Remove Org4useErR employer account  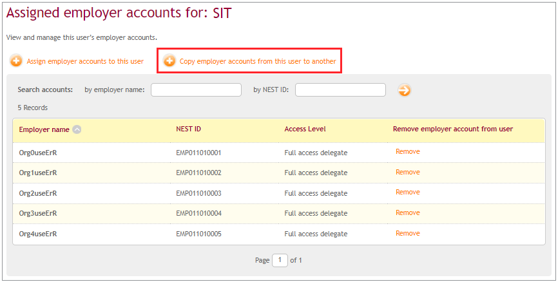[408, 233]
